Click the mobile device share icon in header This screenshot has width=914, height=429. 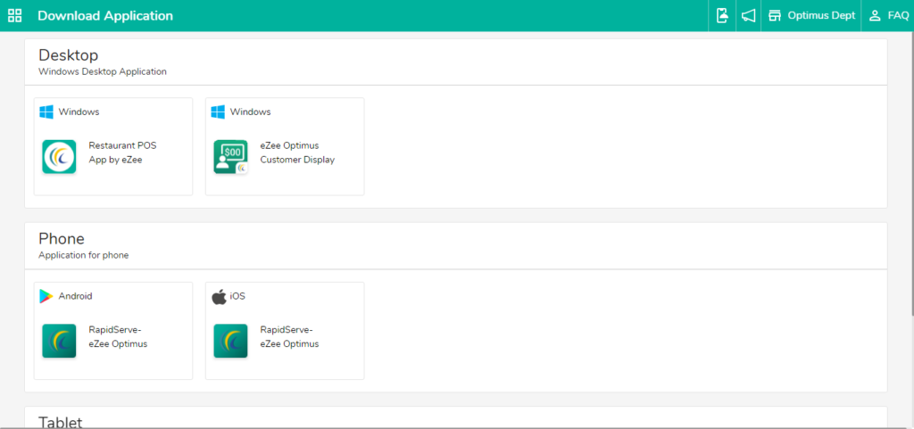pos(722,16)
